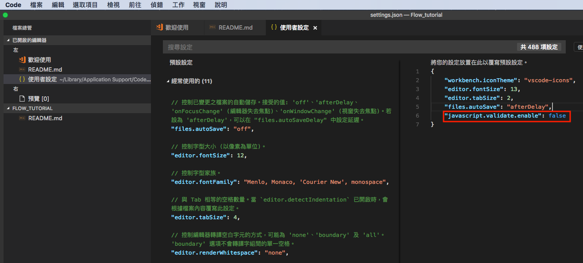
Task: Click the VS Code icon on 歡迎使用 tab
Action: tap(159, 27)
